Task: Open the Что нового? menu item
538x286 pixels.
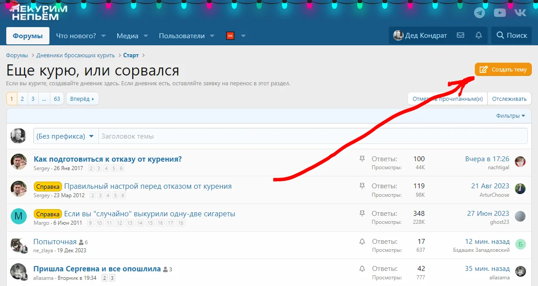Action: point(76,36)
